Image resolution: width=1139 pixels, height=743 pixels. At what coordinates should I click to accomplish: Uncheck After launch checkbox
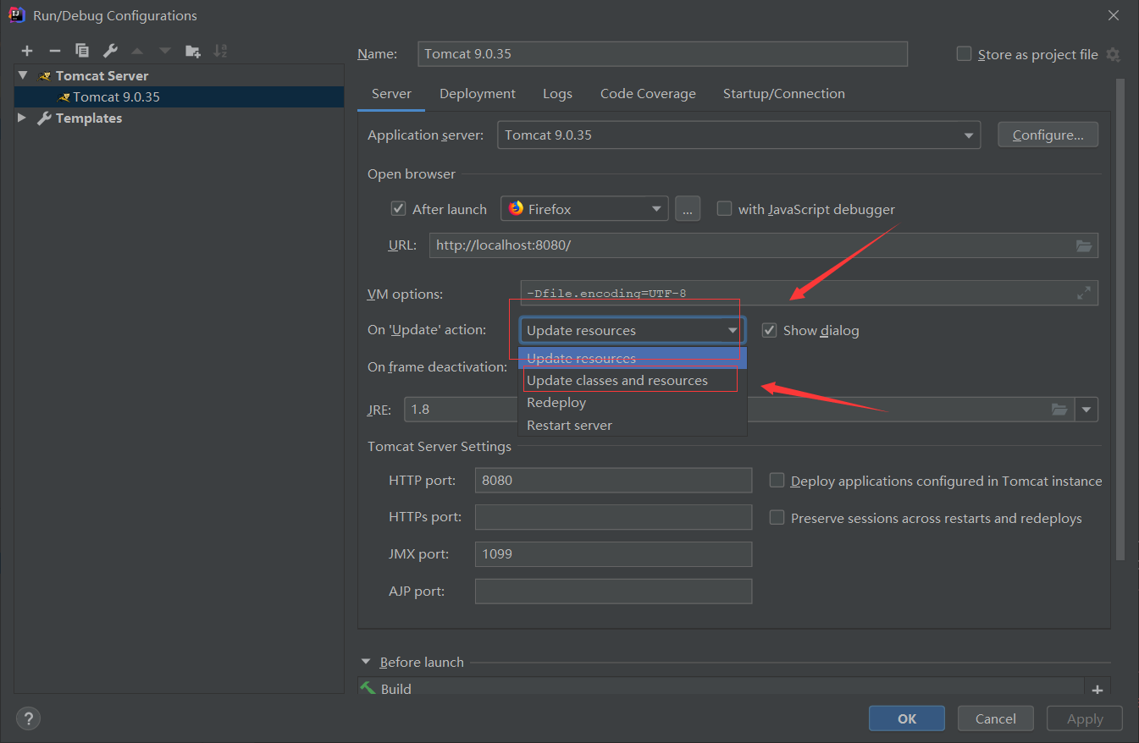[x=398, y=208]
